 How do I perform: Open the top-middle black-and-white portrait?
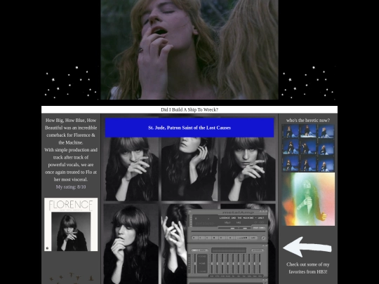coord(189,169)
